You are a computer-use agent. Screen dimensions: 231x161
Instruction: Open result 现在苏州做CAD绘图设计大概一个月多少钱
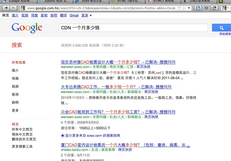point(118,62)
